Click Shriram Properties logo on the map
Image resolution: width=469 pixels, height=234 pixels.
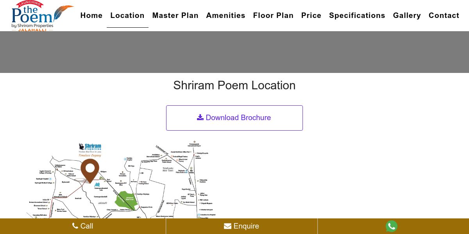pyautogui.click(x=90, y=150)
